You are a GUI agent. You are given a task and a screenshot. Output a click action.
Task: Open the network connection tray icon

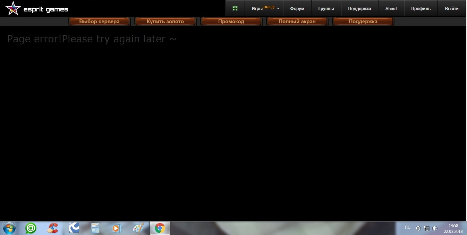pyautogui.click(x=427, y=228)
